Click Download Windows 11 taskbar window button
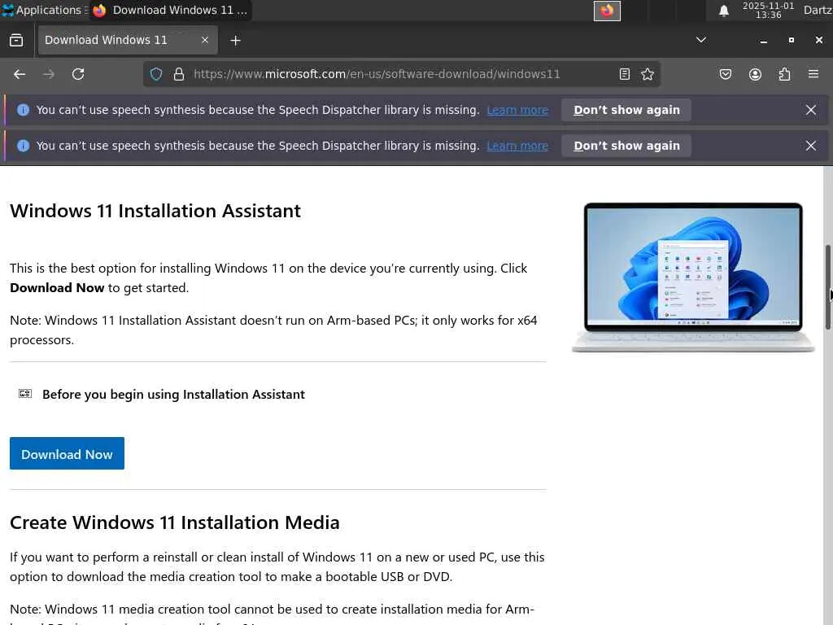This screenshot has height=625, width=833. (170, 10)
